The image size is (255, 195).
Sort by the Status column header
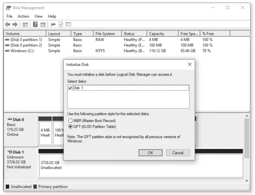coord(134,34)
